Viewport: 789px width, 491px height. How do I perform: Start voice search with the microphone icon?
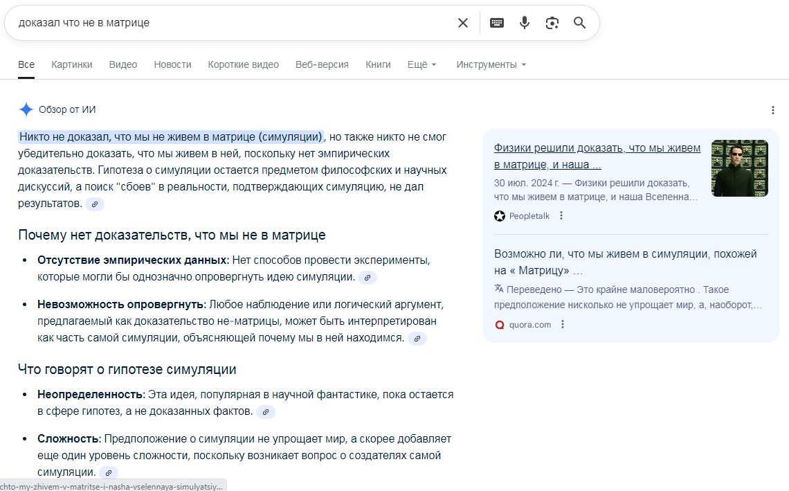tap(525, 23)
